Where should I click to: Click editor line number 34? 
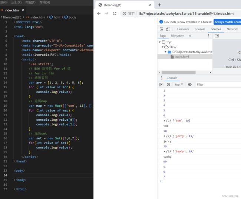(6, 175)
